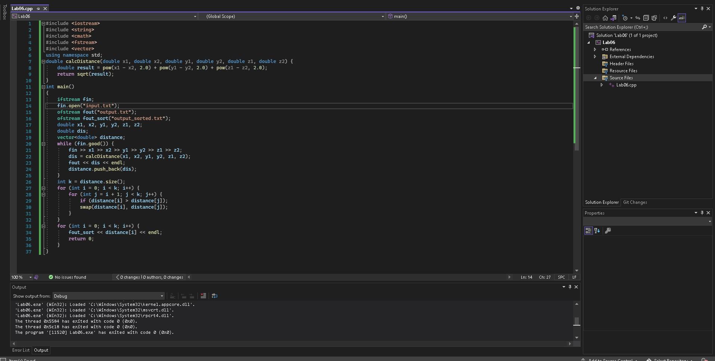Image resolution: width=715 pixels, height=361 pixels.
Task: Click Add to Source Control in status bar
Action: pyautogui.click(x=610, y=360)
